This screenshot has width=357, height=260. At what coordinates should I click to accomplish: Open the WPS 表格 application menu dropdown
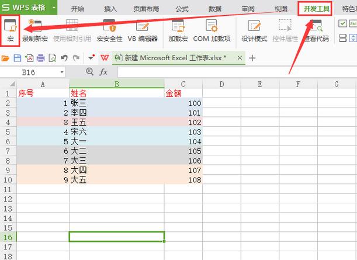(x=54, y=8)
